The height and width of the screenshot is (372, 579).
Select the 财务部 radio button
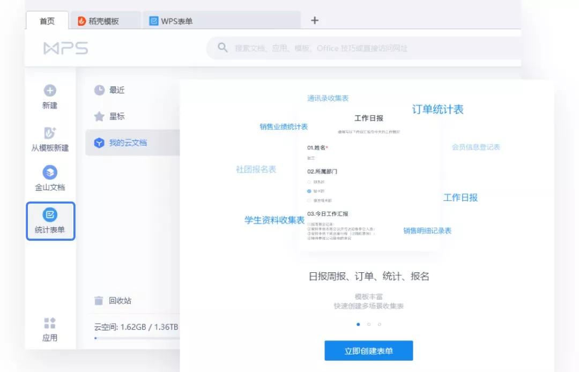click(x=309, y=182)
